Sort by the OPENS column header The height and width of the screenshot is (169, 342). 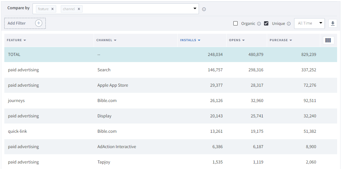click(x=237, y=40)
